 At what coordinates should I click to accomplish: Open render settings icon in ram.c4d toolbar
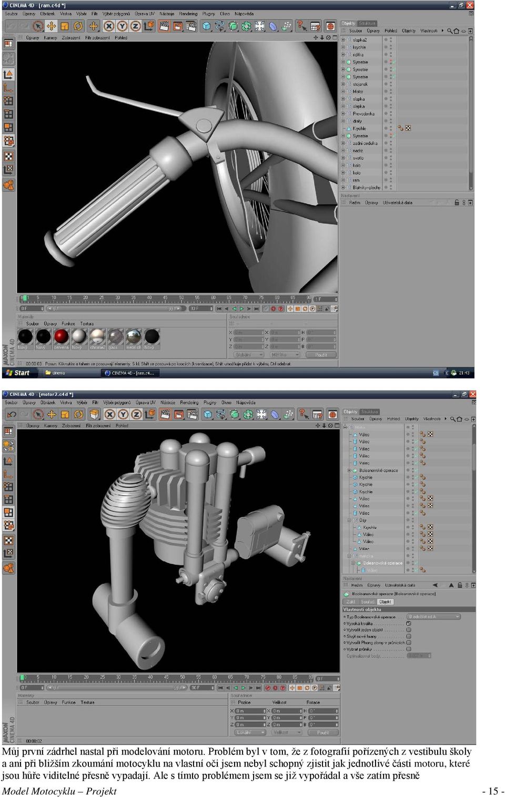point(191,26)
